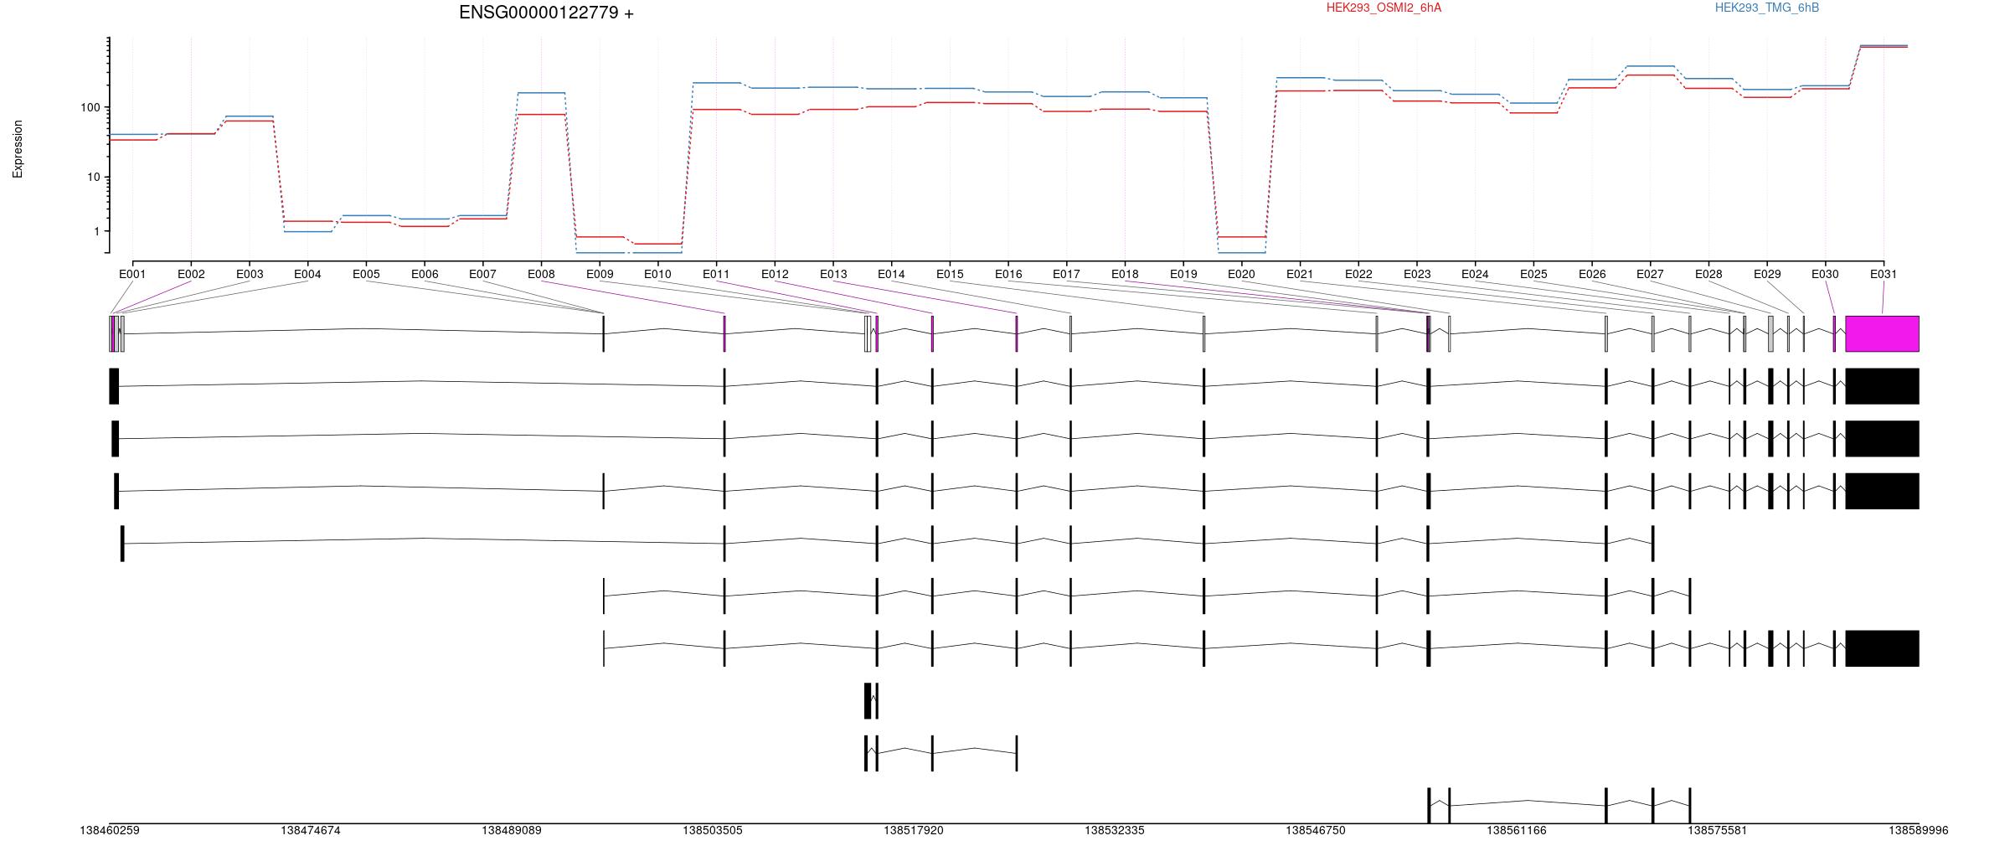Click exon label E018

click(x=1125, y=274)
